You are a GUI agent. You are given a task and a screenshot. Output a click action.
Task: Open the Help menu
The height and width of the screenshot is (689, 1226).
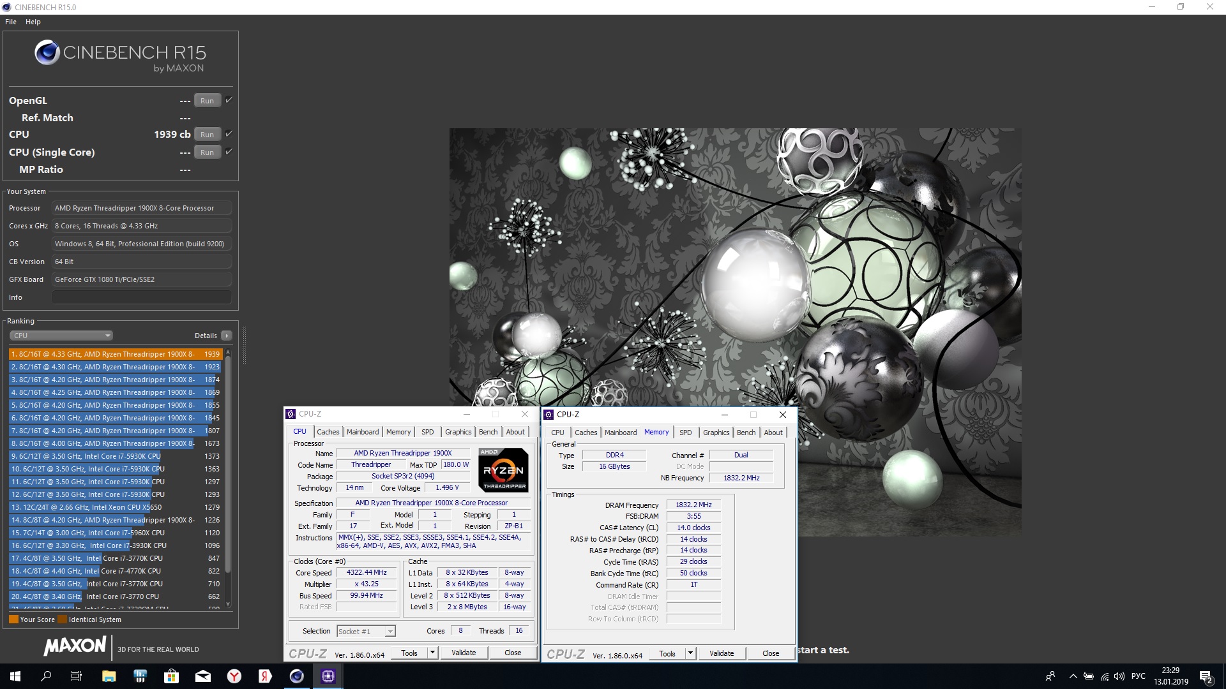coord(33,22)
